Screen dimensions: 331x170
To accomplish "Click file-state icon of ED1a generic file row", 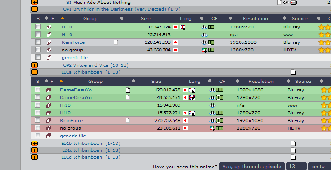I will pyautogui.click(x=49, y=136).
